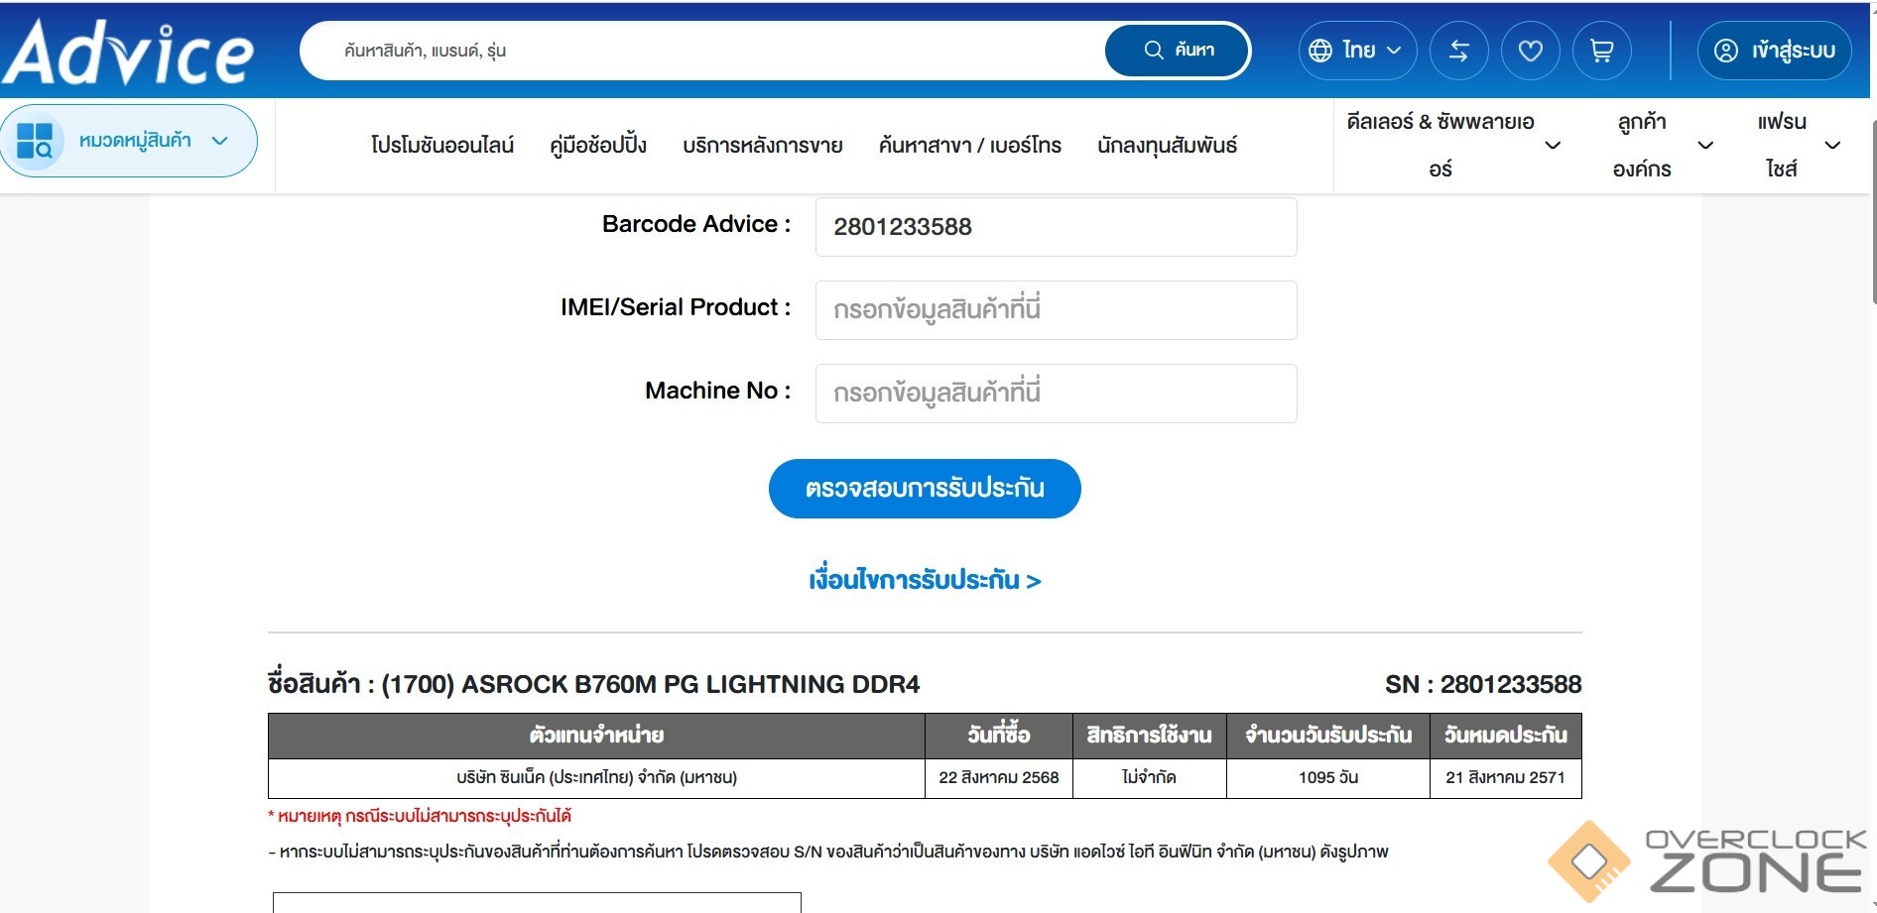Screen dimensions: 1877x913
Task: Expand the ดีลเลอร์ & ซัพพลายเออร์ menu
Action: 1452,145
